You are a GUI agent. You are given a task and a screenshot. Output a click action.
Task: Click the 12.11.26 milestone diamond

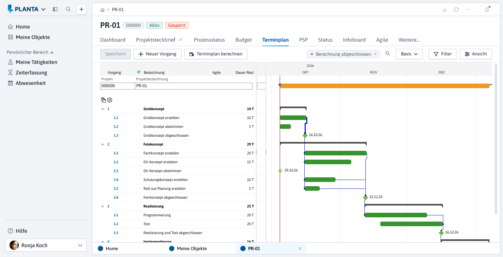(365, 197)
